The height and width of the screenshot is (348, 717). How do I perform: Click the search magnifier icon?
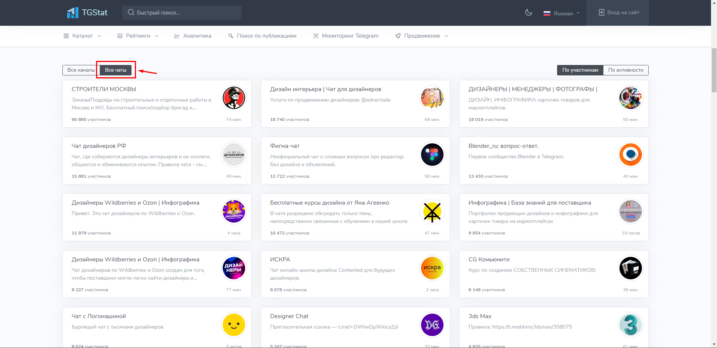(x=131, y=12)
